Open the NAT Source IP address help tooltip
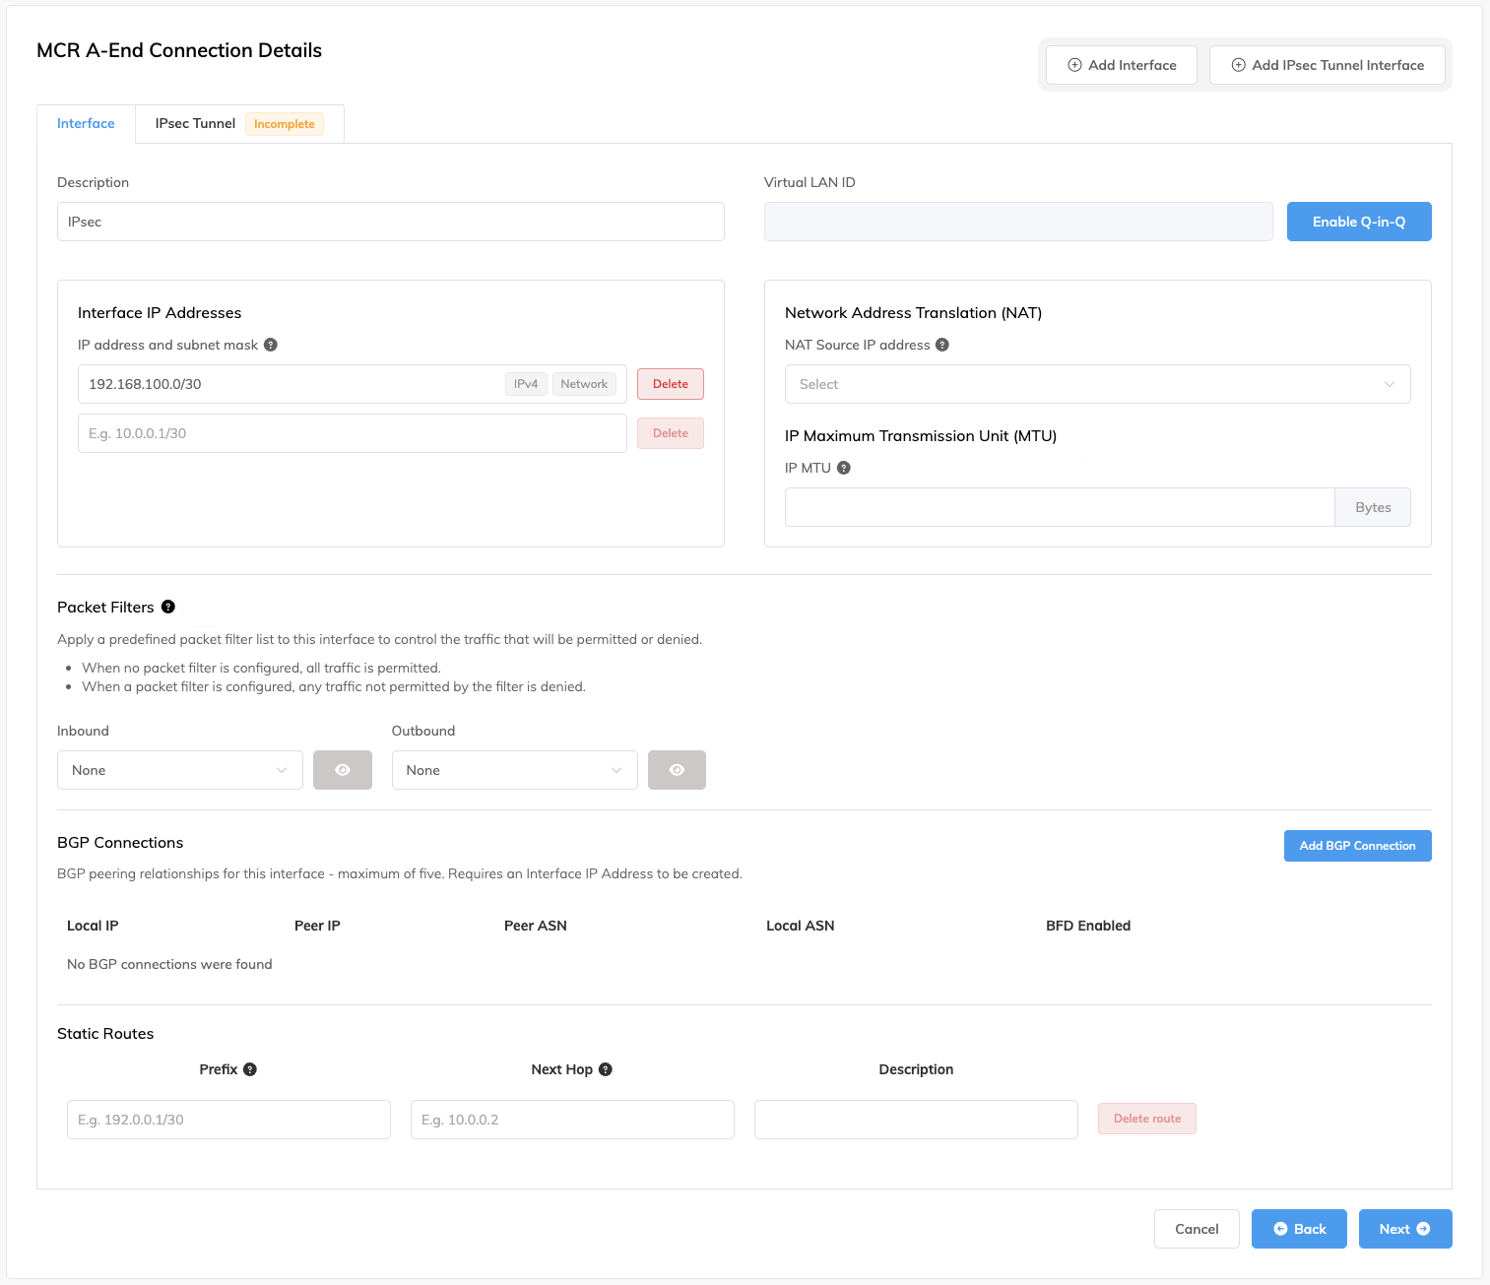Image resolution: width=1490 pixels, height=1285 pixels. point(942,345)
